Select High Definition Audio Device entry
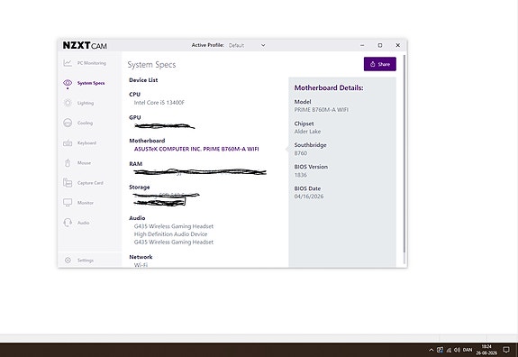This screenshot has width=518, height=357. pyautogui.click(x=170, y=234)
